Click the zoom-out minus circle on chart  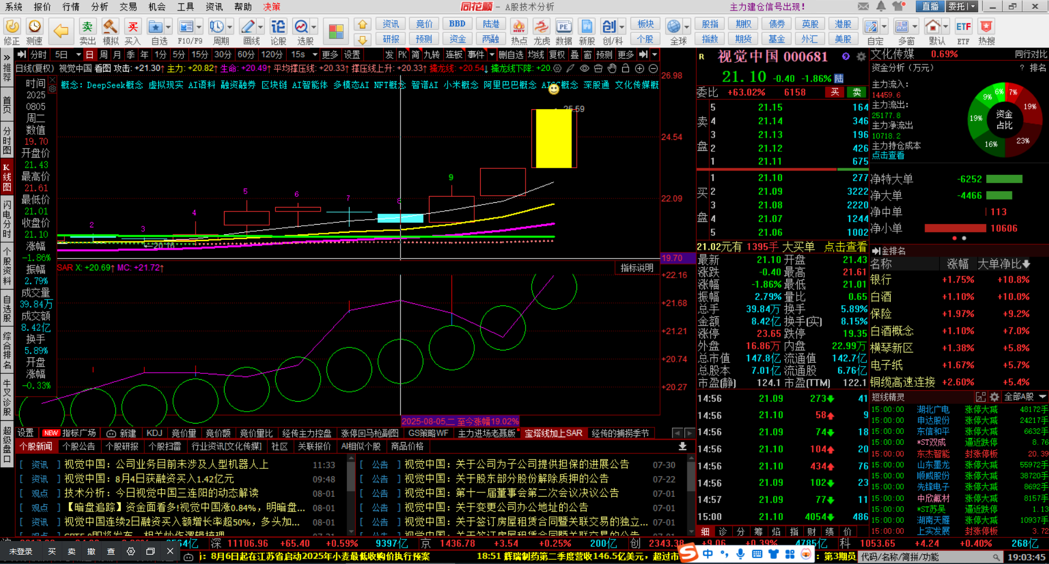tap(653, 68)
